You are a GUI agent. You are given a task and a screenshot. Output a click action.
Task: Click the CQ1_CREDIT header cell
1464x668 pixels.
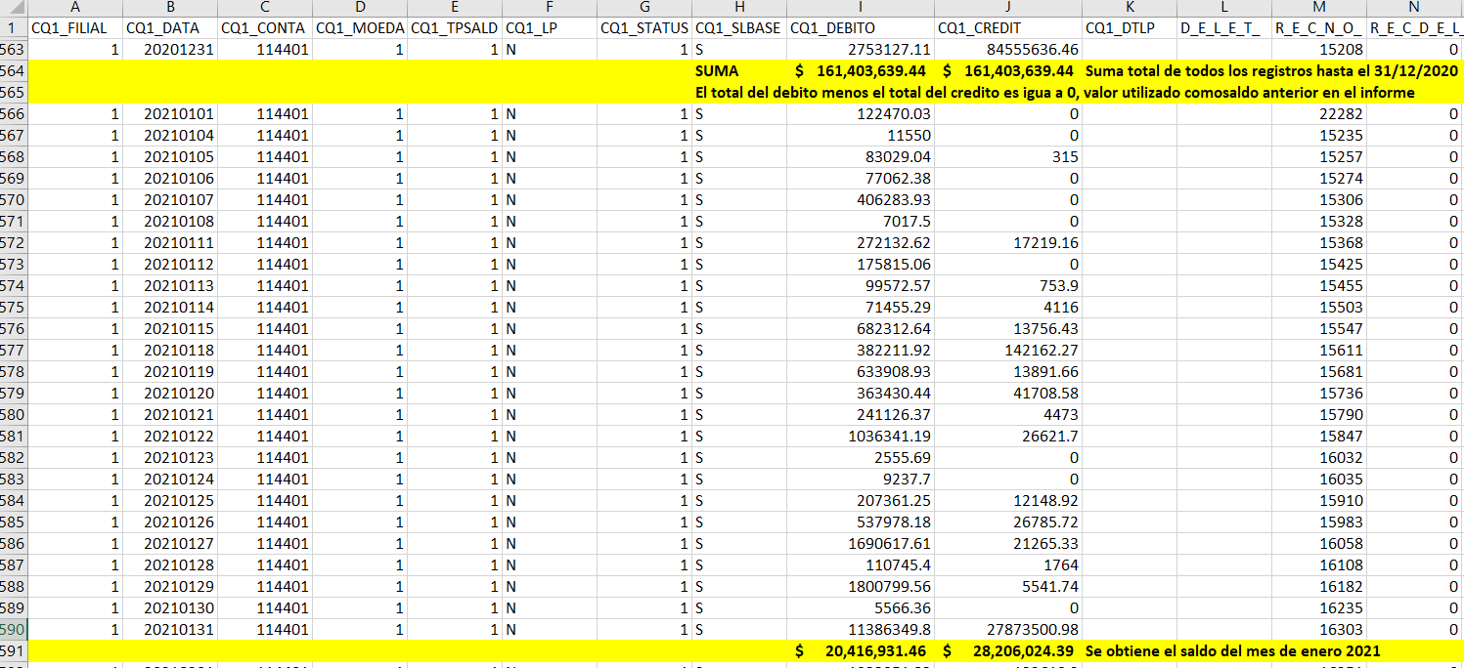tap(1008, 28)
